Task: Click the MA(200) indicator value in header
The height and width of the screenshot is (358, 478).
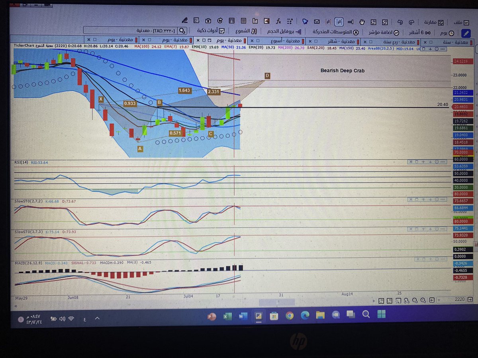Action: (x=292, y=48)
